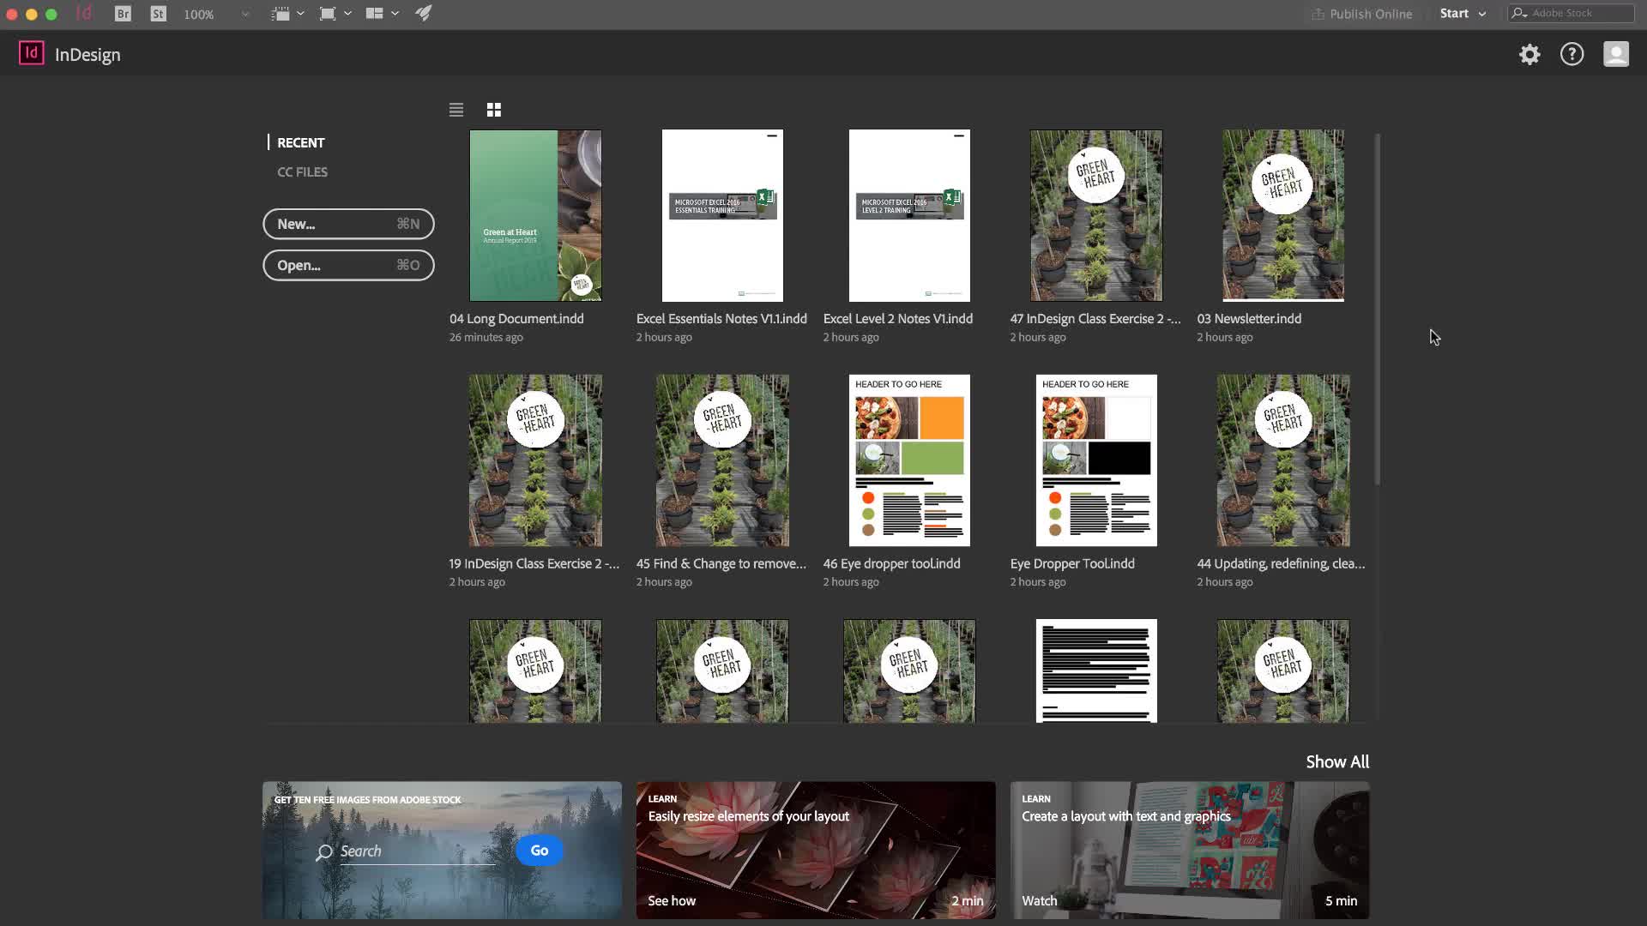Open Excel Level 2 Notes V1.indd thumbnail
This screenshot has width=1647, height=926.
(x=909, y=215)
